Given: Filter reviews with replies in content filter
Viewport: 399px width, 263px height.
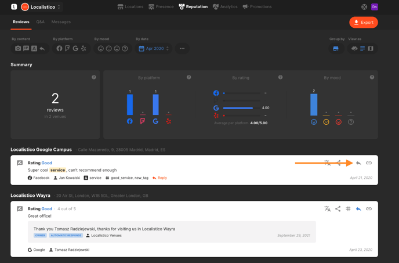Looking at the screenshot, I should (x=42, y=48).
